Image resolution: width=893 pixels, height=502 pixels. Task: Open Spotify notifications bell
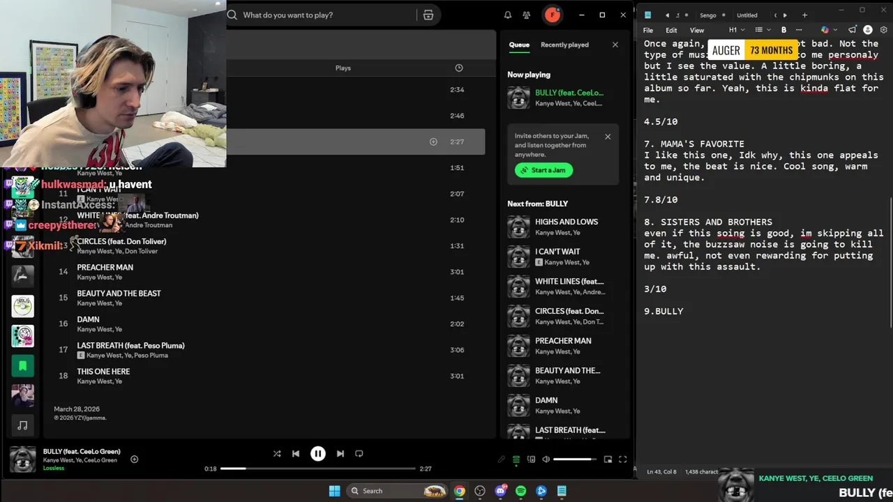508,15
